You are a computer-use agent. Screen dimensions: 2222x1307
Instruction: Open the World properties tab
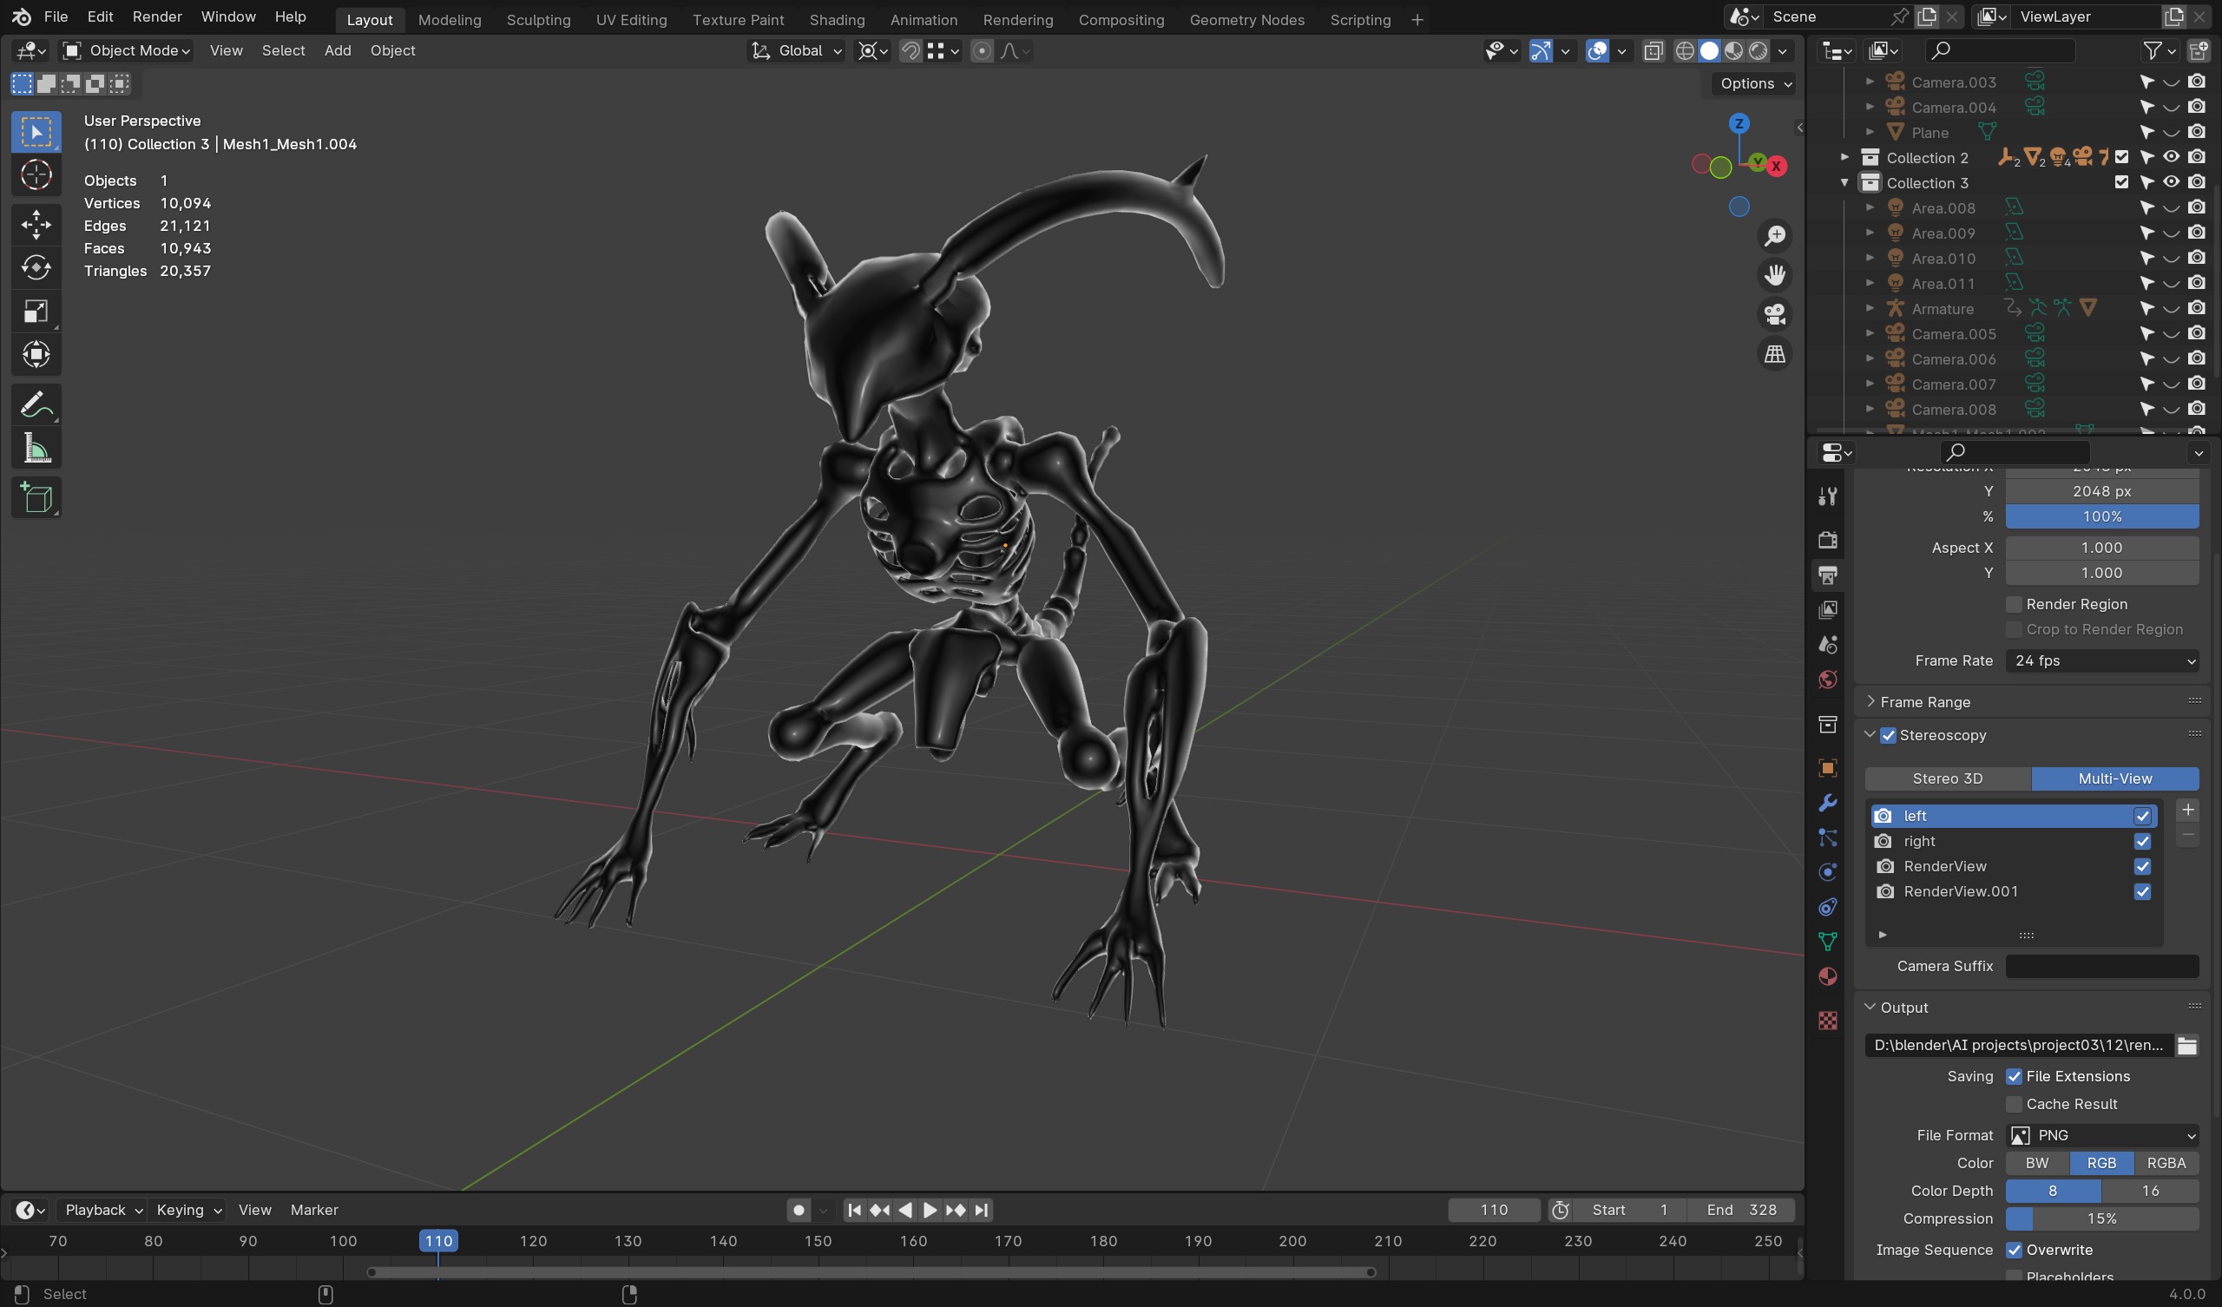point(1827,680)
